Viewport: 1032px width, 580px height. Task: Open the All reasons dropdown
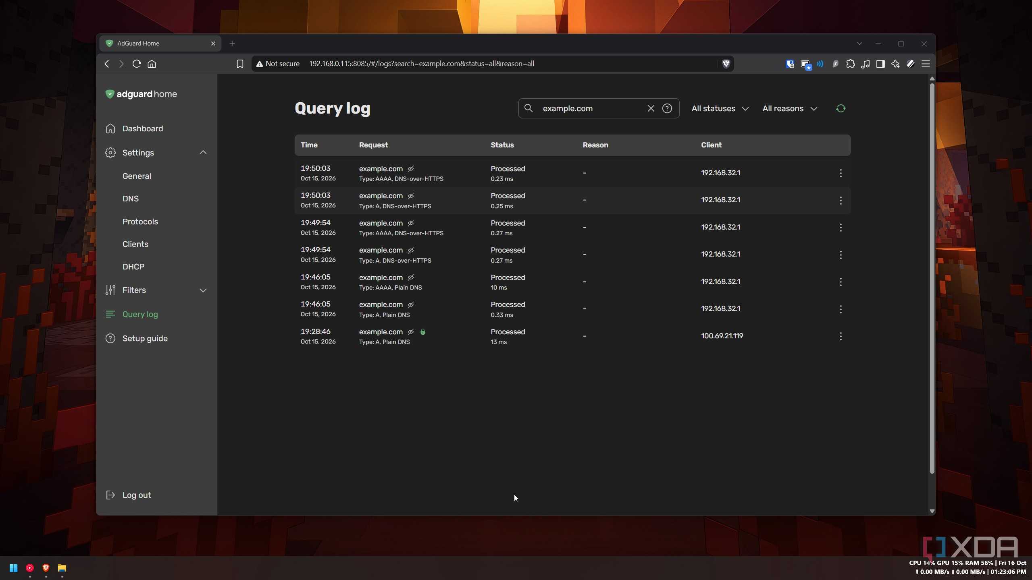click(790, 108)
